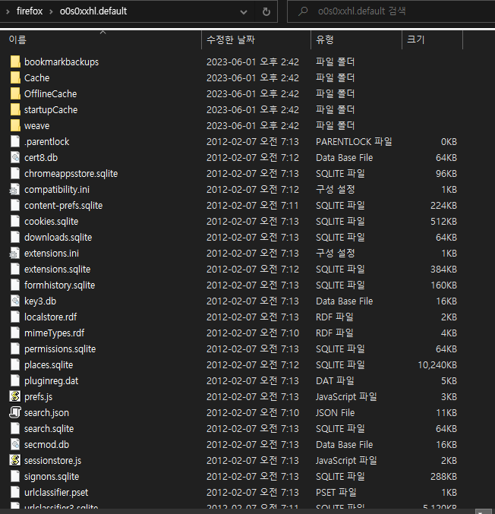Viewport: 495px width, 514px height.
Task: Click the compatibility.ini settings file icon
Action: point(14,190)
